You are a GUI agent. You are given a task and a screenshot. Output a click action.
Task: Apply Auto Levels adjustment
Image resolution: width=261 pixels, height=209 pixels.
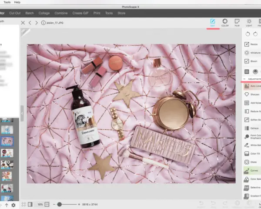[252, 86]
